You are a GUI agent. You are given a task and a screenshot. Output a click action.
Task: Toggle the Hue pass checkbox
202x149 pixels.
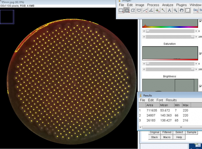200,21
